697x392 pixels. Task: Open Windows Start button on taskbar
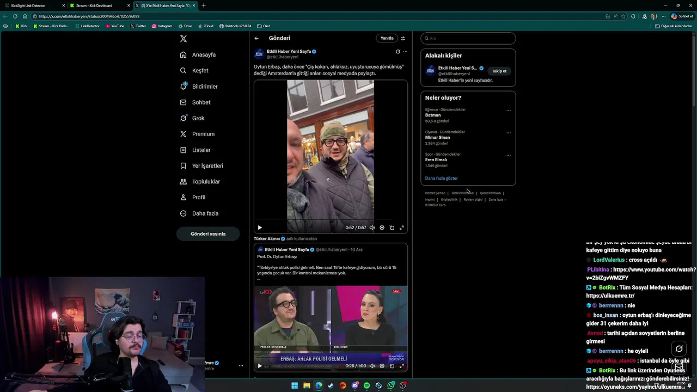point(295,385)
